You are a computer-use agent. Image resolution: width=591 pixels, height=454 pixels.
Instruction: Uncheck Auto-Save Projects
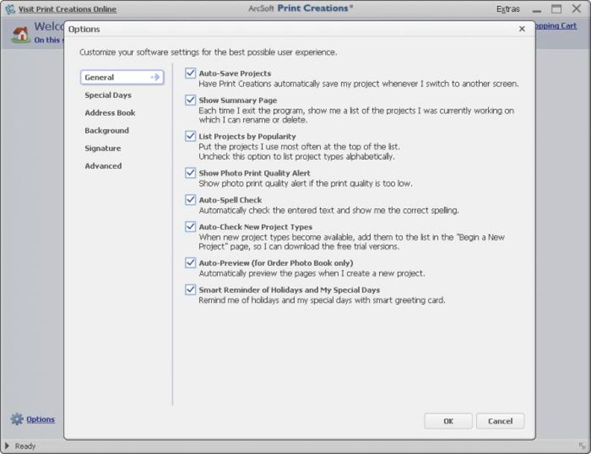click(191, 73)
